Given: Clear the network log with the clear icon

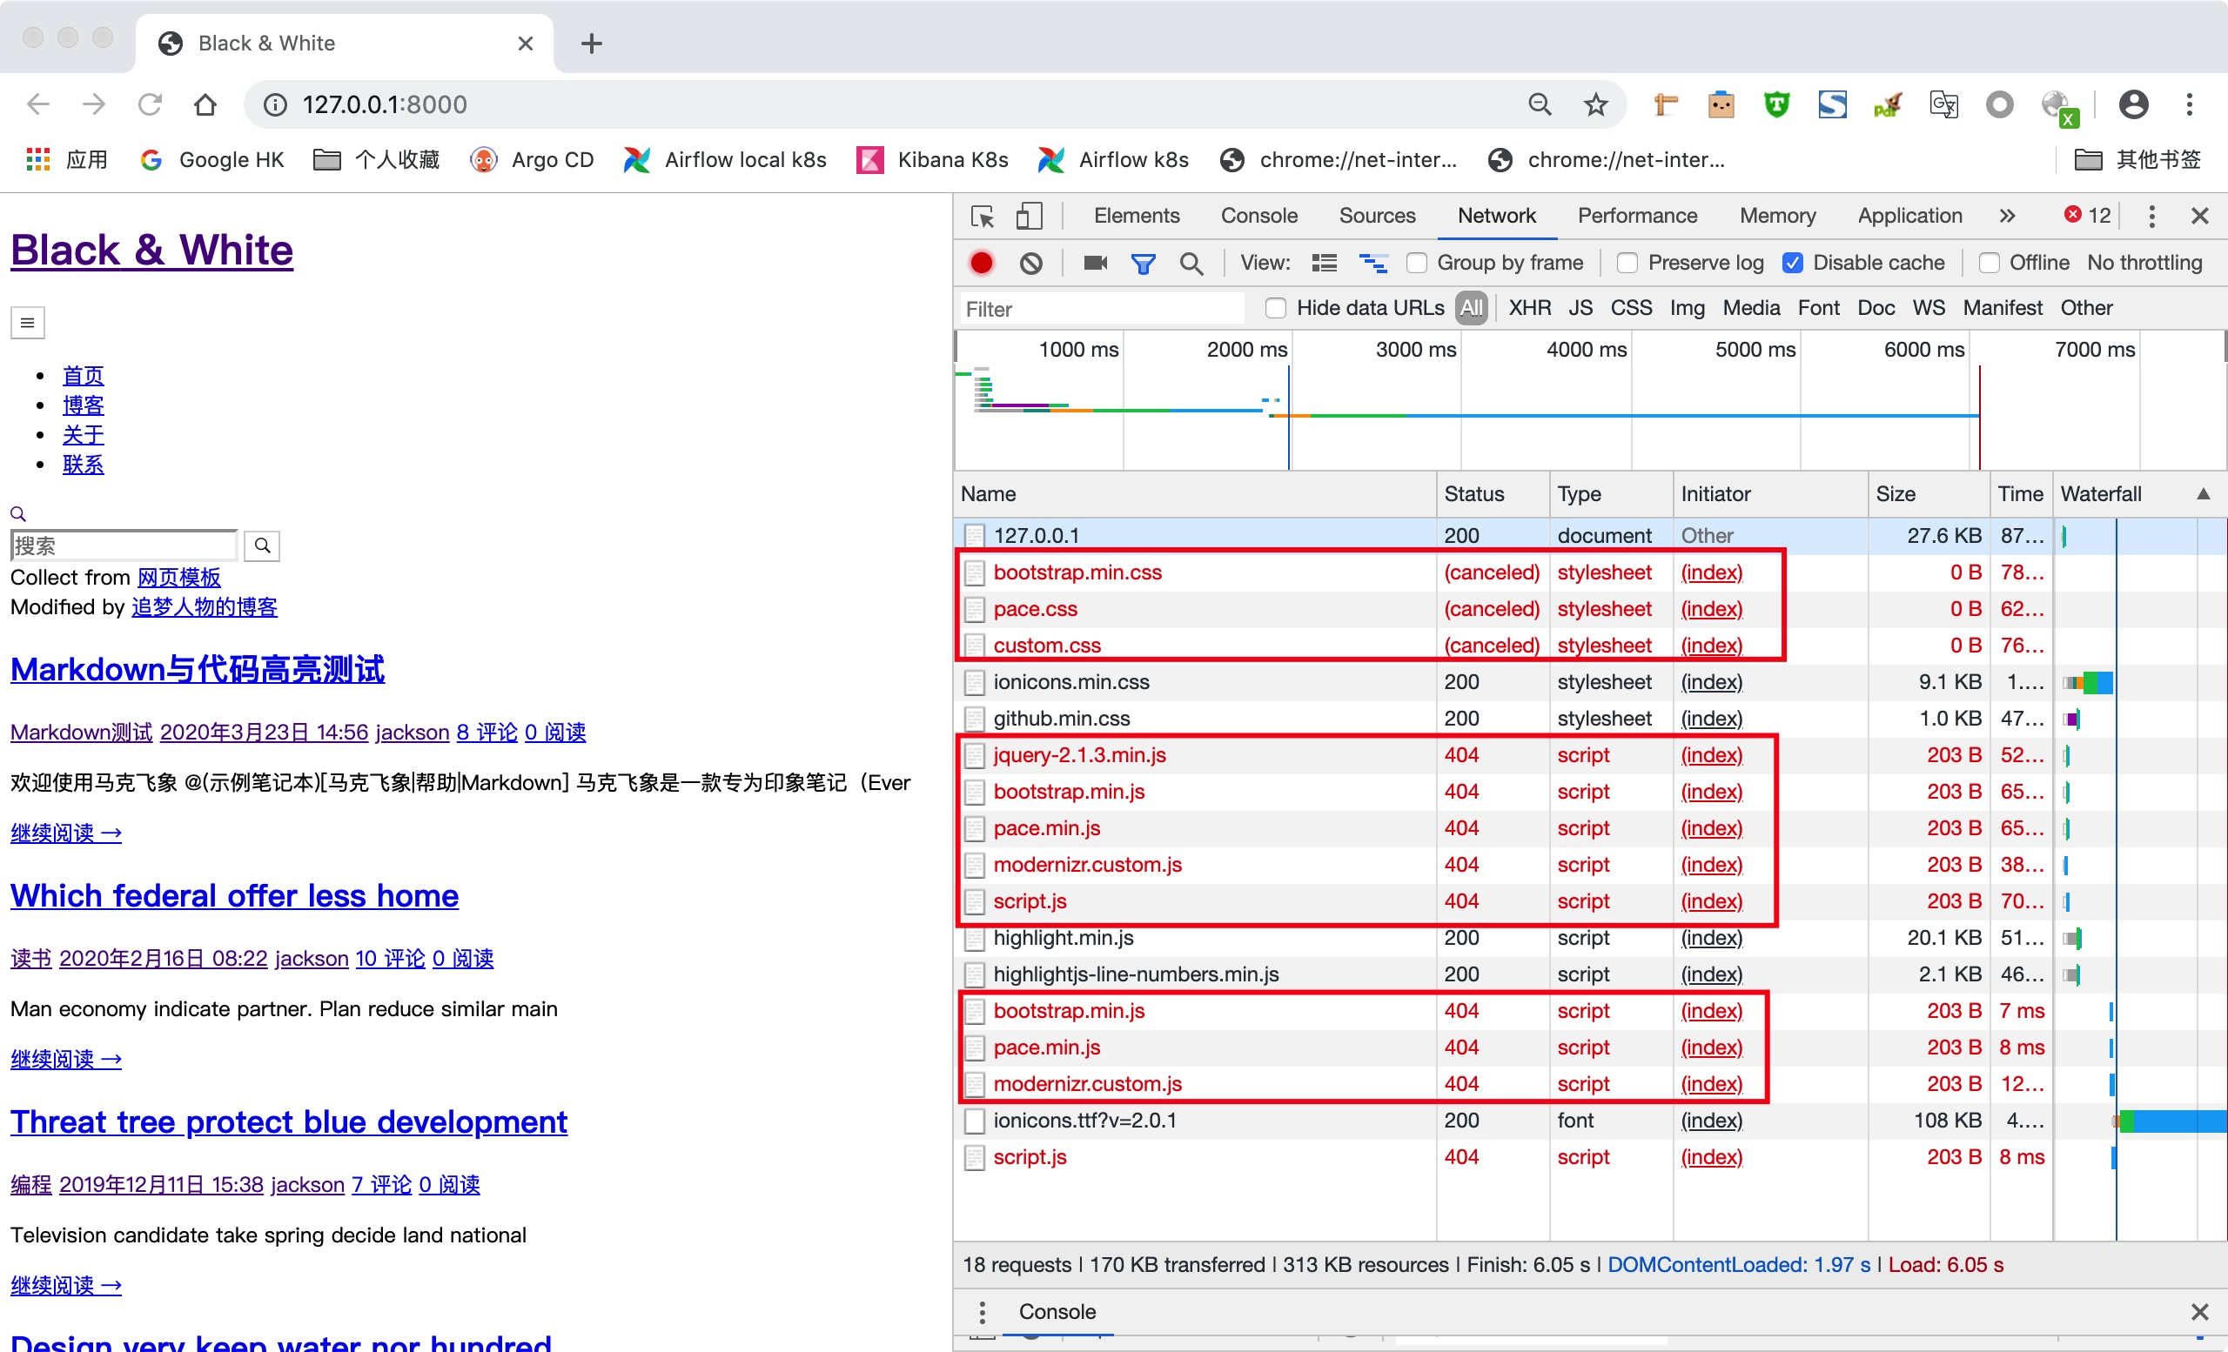Looking at the screenshot, I should [x=1030, y=263].
